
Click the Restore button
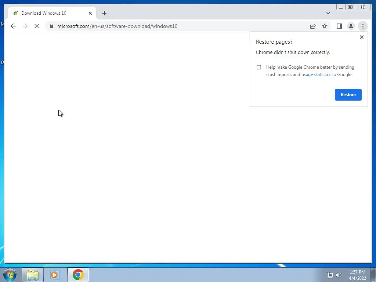tap(348, 95)
